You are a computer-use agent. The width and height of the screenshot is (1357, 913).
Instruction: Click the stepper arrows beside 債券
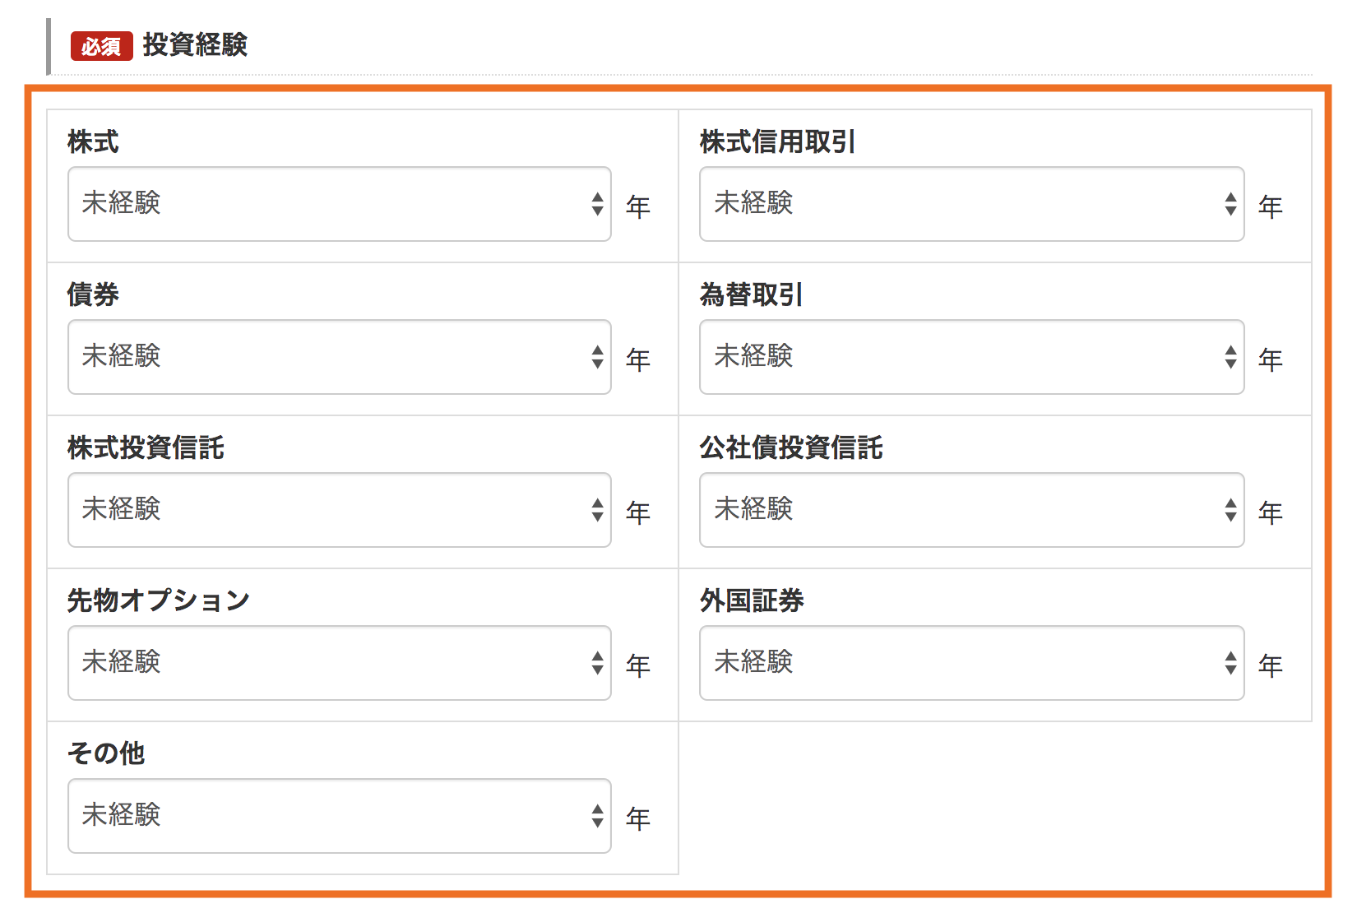[x=597, y=357]
